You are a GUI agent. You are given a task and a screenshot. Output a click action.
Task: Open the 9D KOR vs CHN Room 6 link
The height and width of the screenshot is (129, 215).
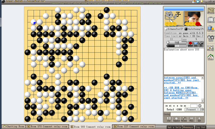coord(182,93)
